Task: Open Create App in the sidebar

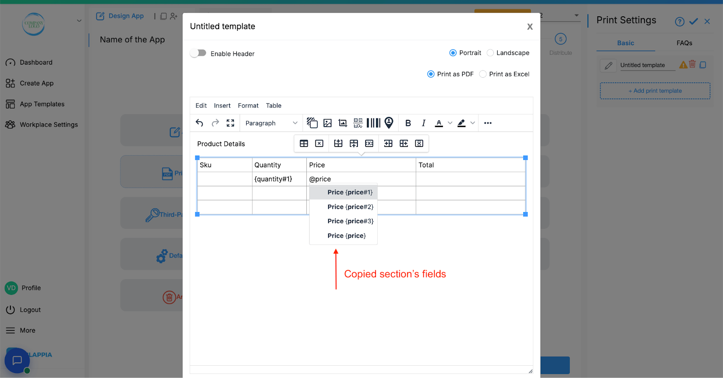Action: [x=29, y=83]
